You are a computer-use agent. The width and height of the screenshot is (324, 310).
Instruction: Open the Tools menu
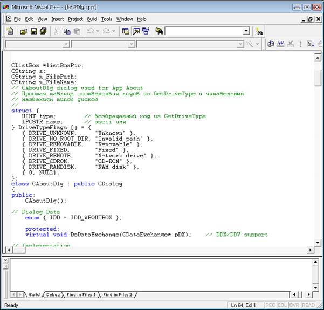107,19
